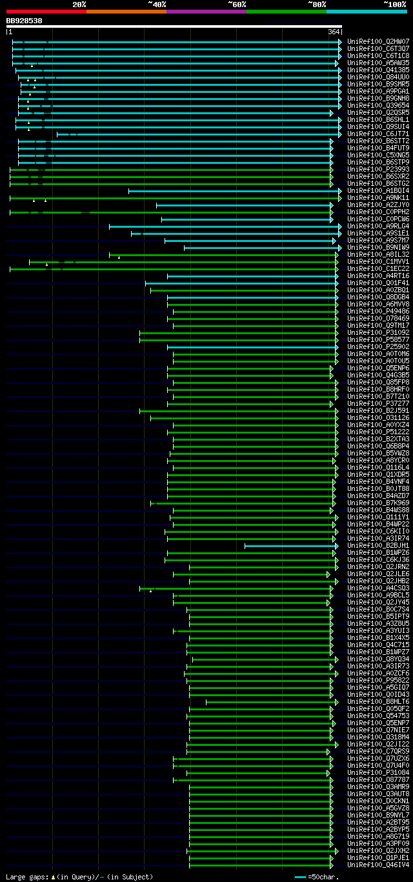
Task: Open hit UniRef100_B0C7S4
Action: click(378, 609)
